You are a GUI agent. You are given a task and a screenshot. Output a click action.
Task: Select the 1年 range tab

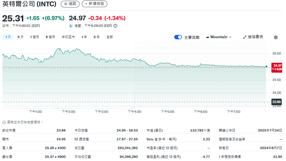pos(84,37)
